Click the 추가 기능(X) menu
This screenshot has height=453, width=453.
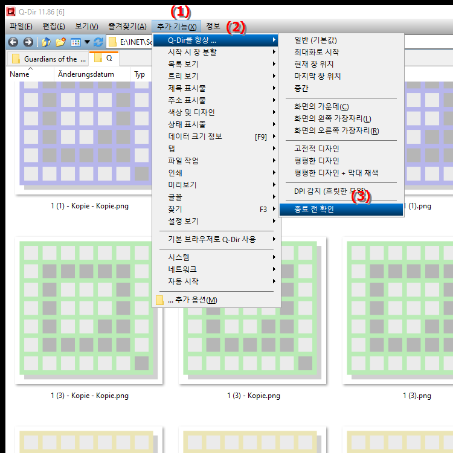point(176,27)
